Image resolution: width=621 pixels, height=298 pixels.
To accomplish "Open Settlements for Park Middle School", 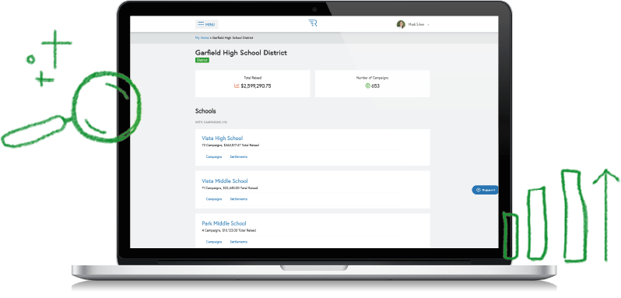I will pyautogui.click(x=239, y=242).
